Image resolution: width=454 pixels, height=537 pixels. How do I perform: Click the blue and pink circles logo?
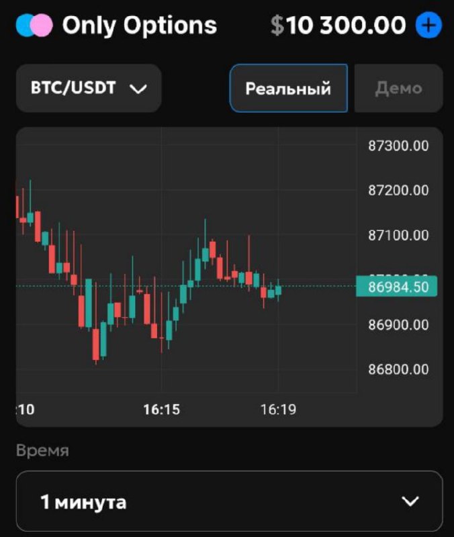[34, 26]
